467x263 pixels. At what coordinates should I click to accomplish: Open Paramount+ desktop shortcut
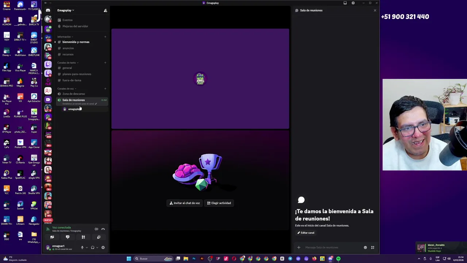tap(20, 6)
